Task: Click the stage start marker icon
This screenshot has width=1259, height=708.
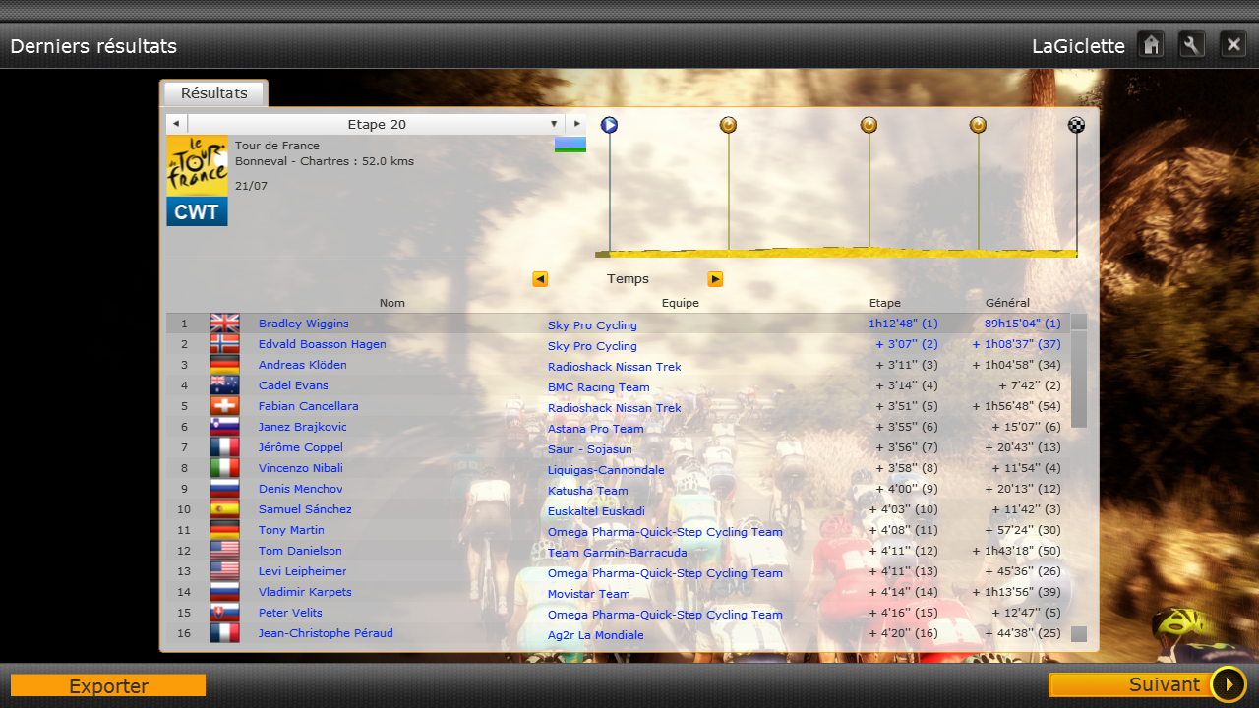Action: 609,125
